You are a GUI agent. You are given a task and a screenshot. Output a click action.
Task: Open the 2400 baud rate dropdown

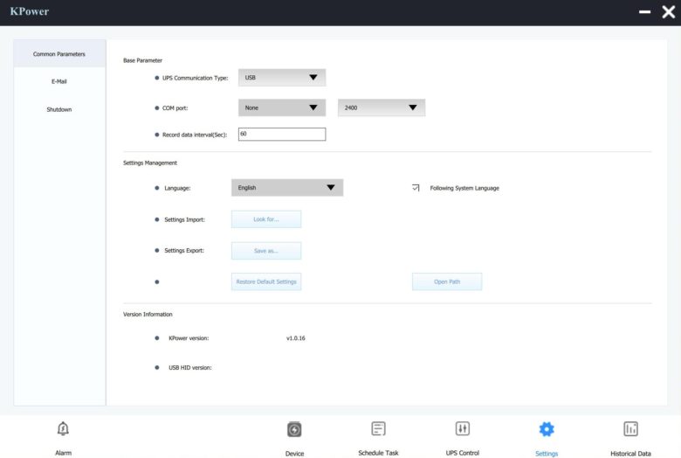pyautogui.click(x=382, y=108)
